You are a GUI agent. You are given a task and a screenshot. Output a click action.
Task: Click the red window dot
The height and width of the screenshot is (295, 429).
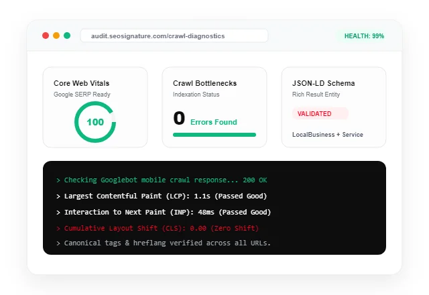tap(46, 36)
